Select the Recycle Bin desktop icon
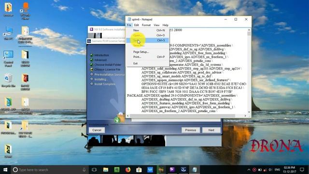Image resolution: width=309 pixels, height=174 pixels. pyautogui.click(x=8, y=80)
